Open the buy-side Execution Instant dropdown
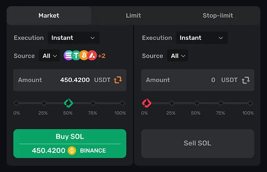The image size is (267, 172). point(73,38)
